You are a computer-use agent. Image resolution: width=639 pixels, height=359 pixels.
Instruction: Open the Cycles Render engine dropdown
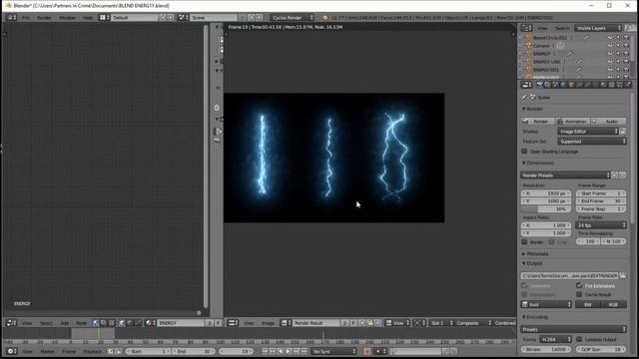293,18
